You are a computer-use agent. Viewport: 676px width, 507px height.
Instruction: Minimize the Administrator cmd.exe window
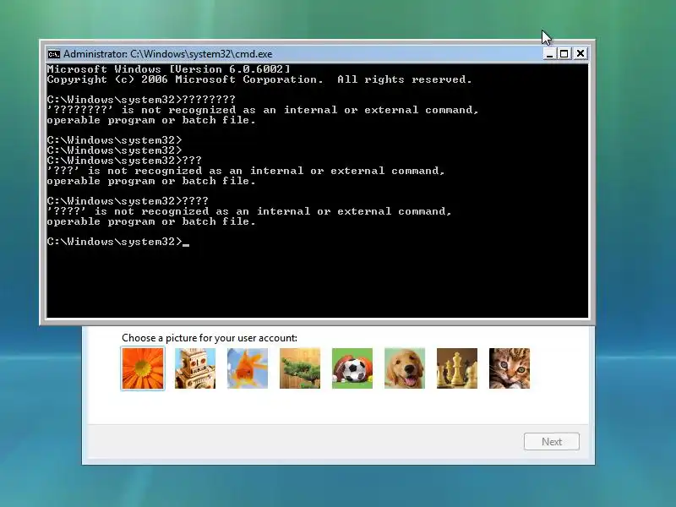click(549, 53)
